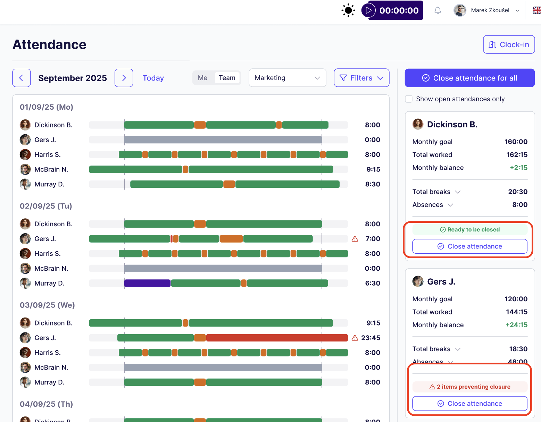Expand Dickinson B. Absences section

click(x=450, y=205)
